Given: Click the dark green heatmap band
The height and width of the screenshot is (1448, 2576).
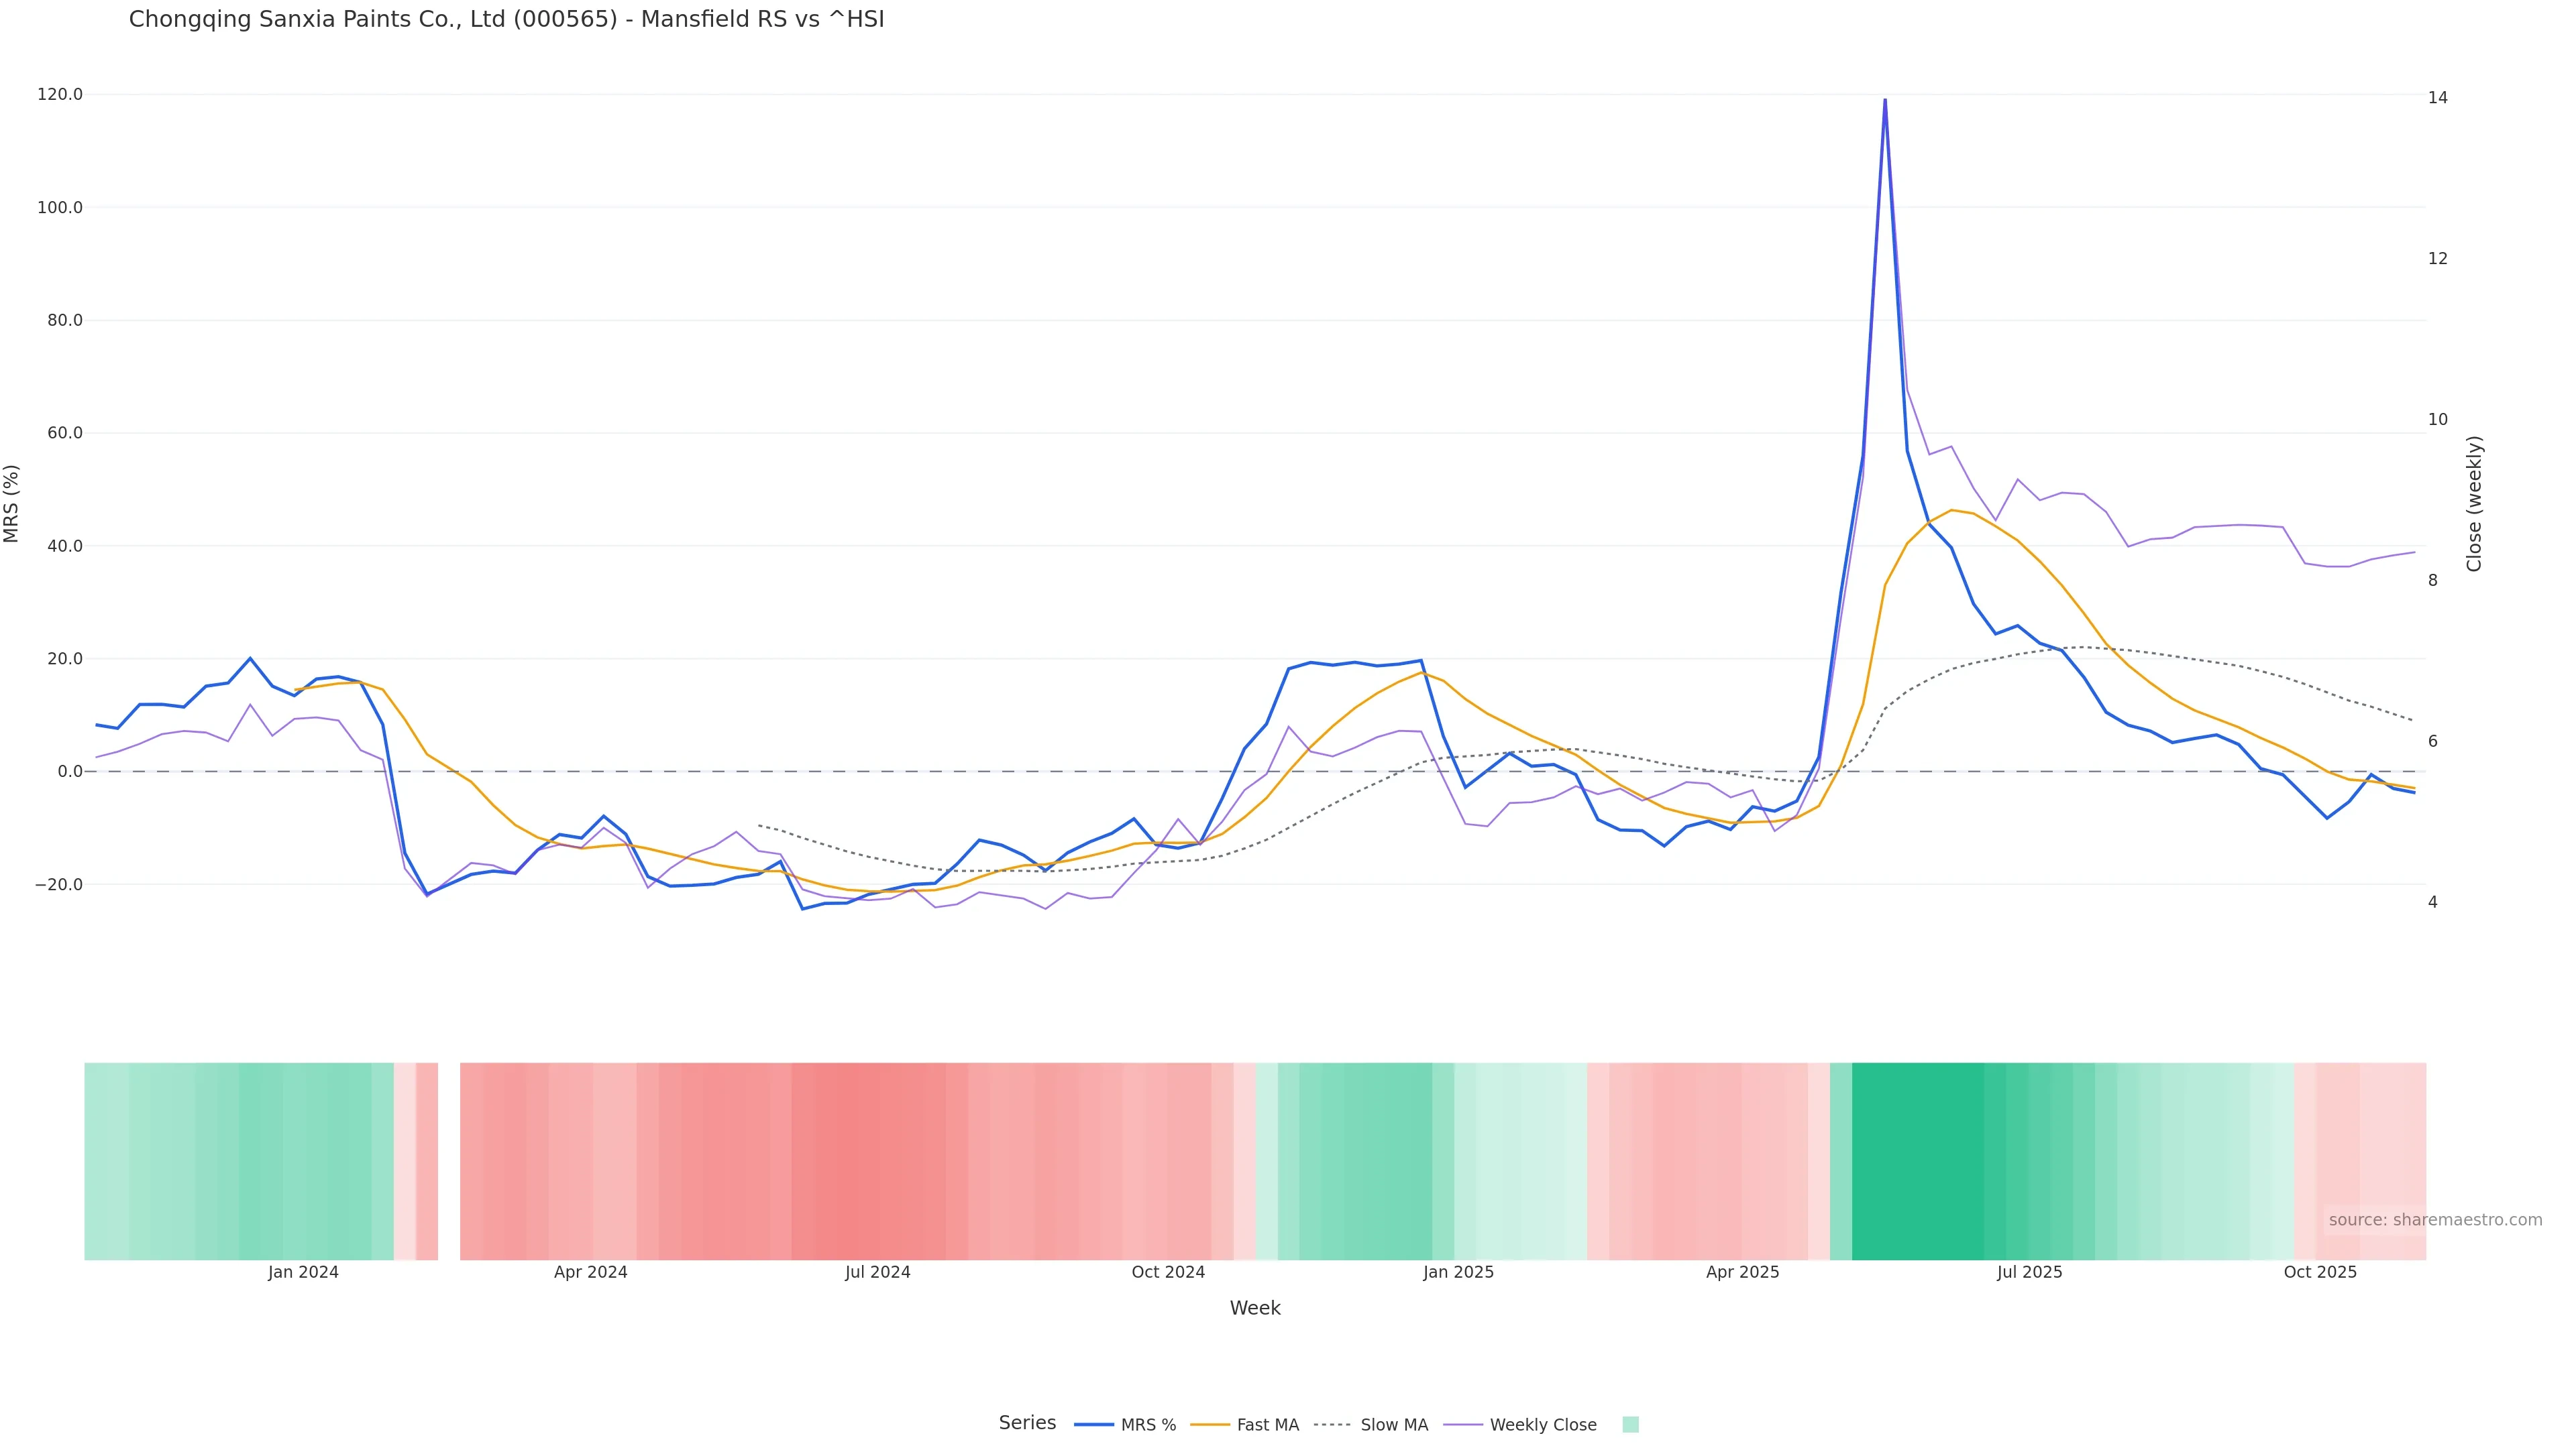Looking at the screenshot, I should pyautogui.click(x=1917, y=1160).
